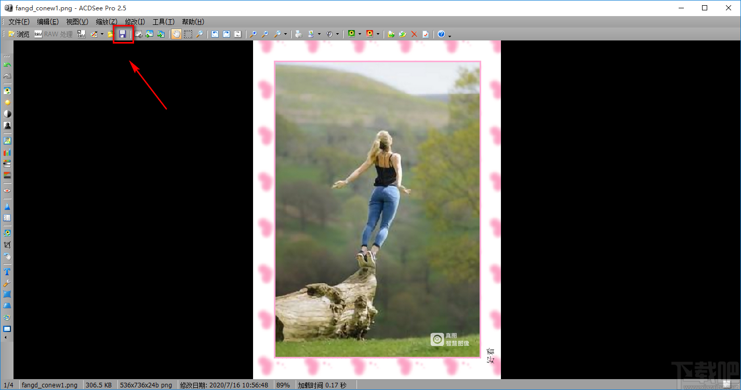741x390 pixels.
Task: Click the rotate left toolbar icon
Action: [215, 34]
